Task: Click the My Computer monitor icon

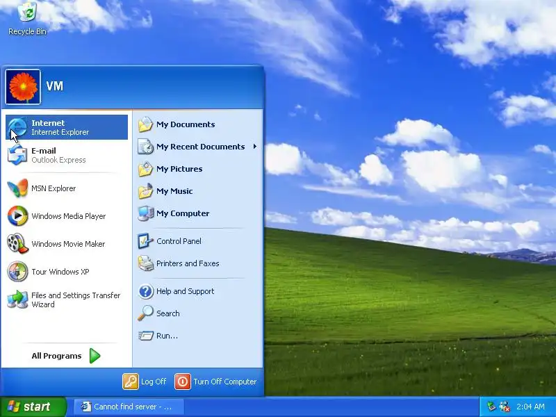Action: coord(145,213)
